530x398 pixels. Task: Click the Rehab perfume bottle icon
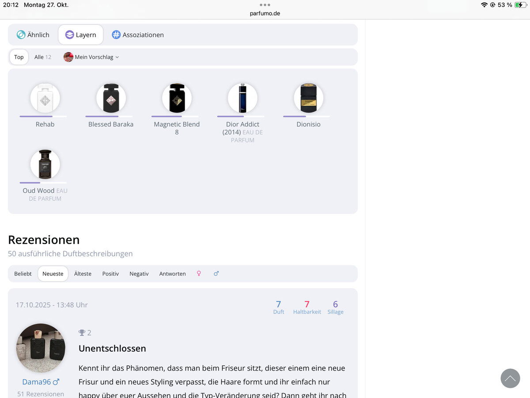coord(45,98)
